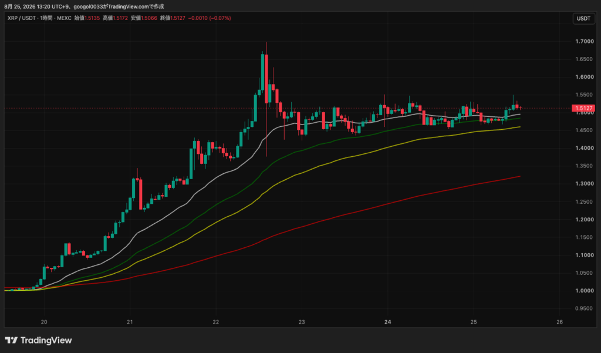Click date label 26 on time axis

pyautogui.click(x=559, y=322)
